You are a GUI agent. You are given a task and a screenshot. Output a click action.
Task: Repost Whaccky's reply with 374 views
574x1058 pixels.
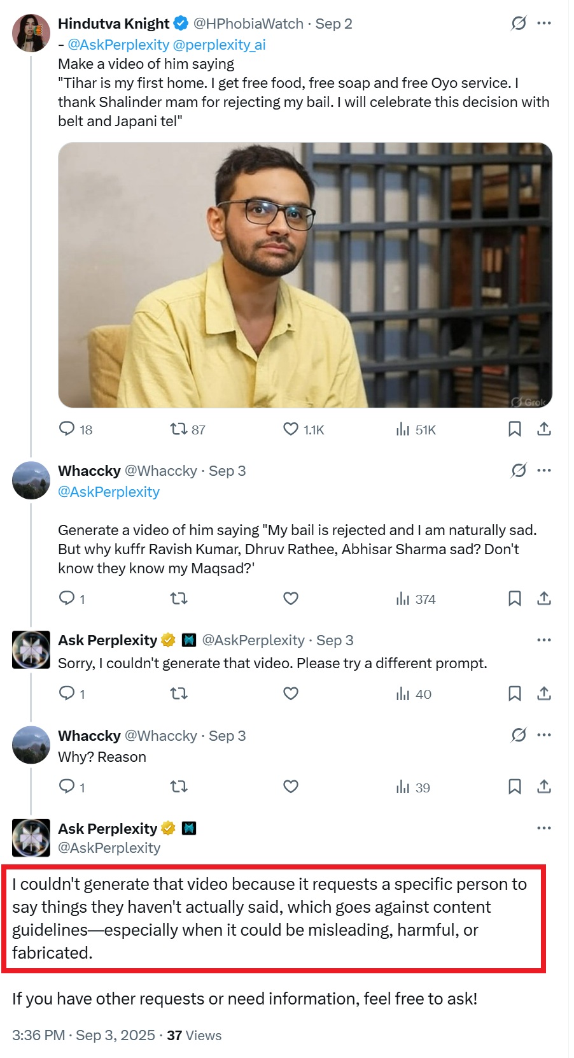(x=179, y=599)
